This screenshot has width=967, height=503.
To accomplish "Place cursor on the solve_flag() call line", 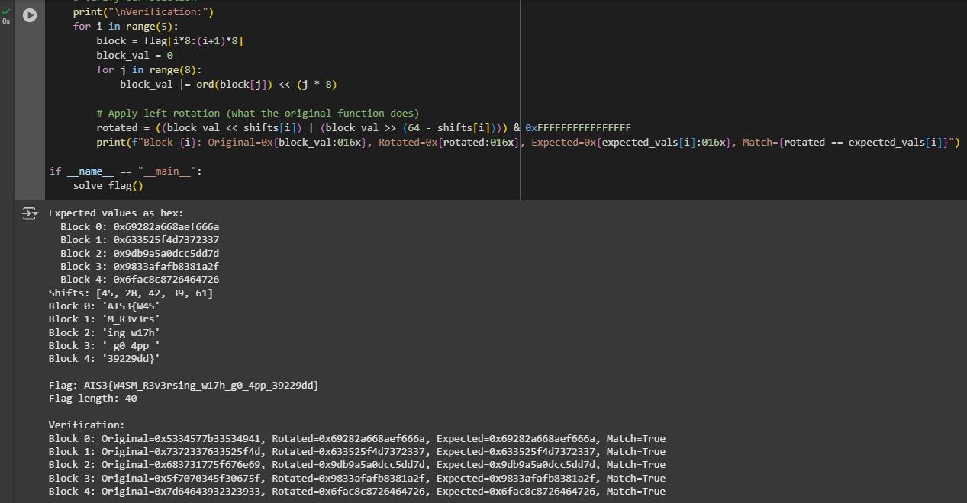I will pos(108,185).
